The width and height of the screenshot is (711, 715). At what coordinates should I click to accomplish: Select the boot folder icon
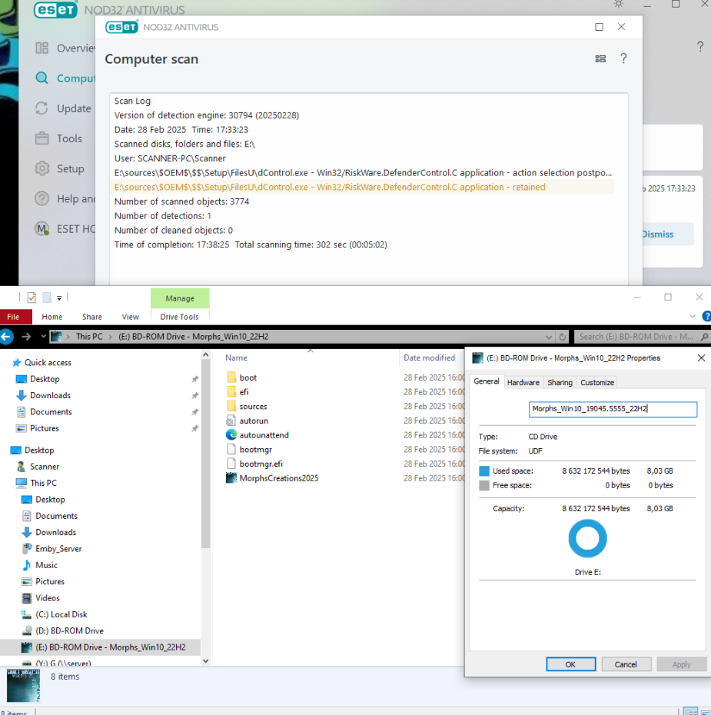coord(231,377)
